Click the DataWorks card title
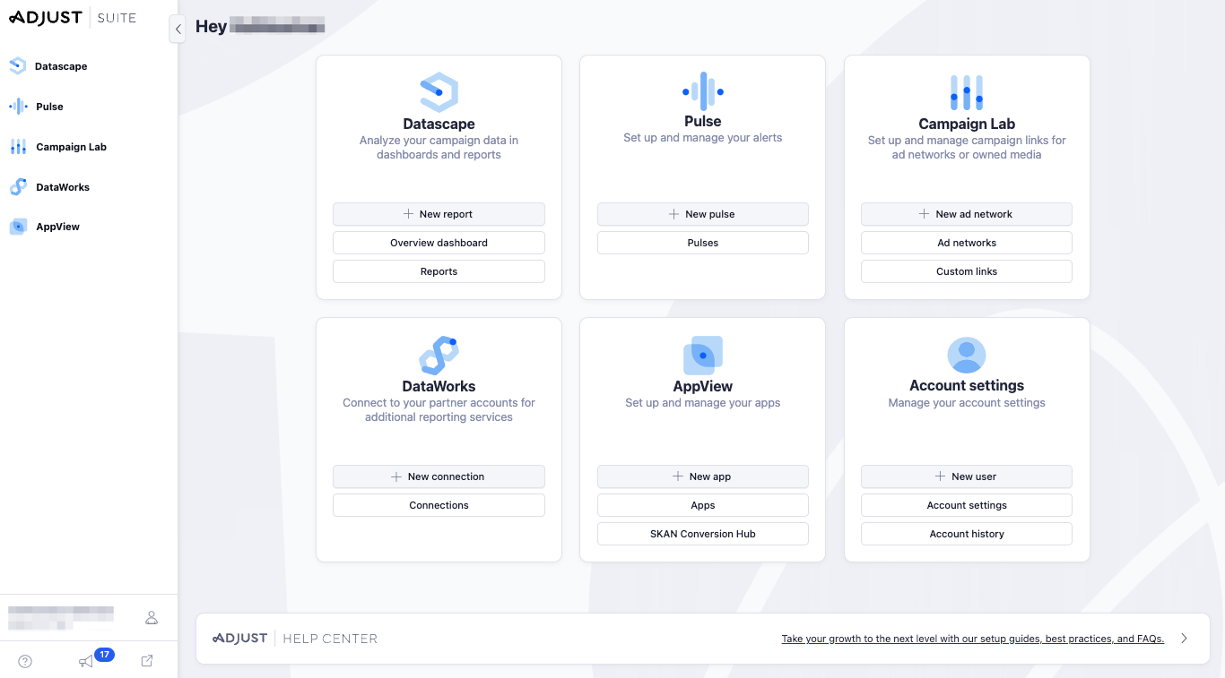 click(x=439, y=386)
